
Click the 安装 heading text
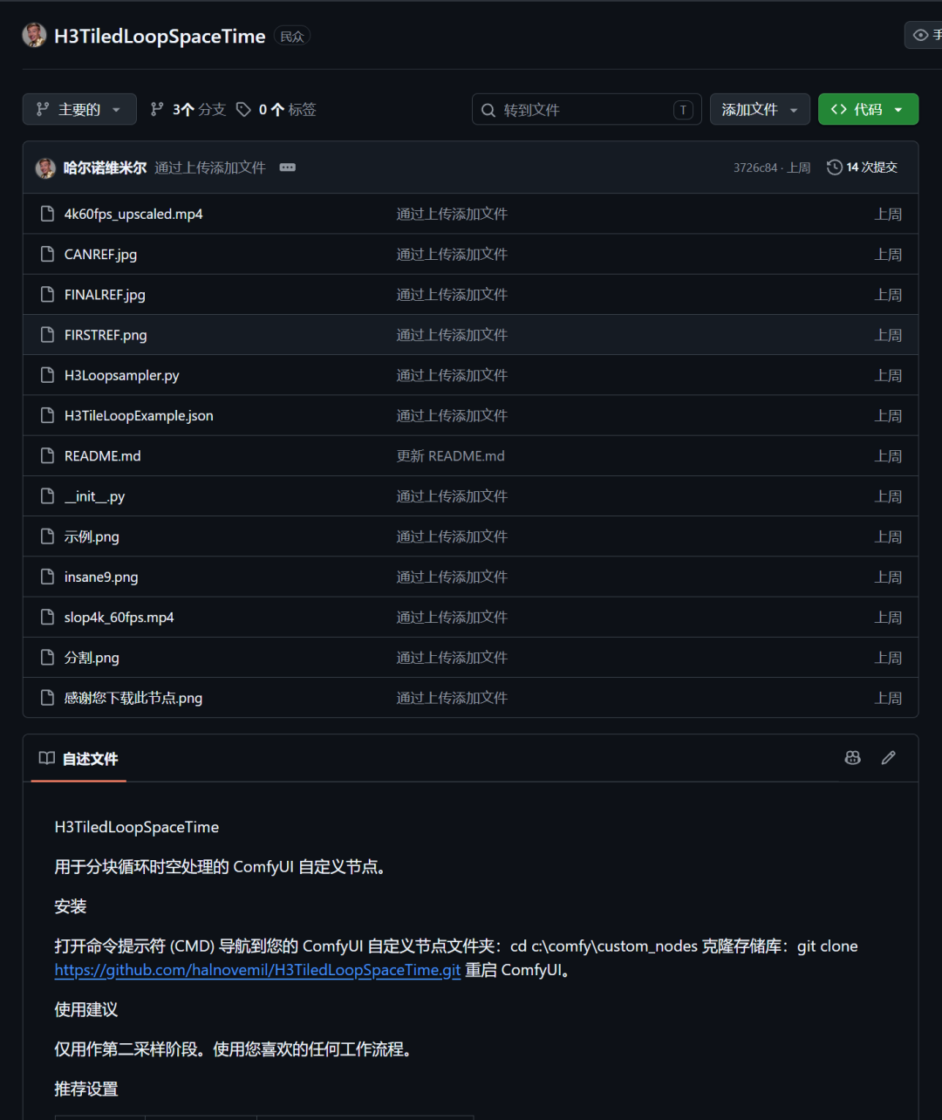point(71,906)
